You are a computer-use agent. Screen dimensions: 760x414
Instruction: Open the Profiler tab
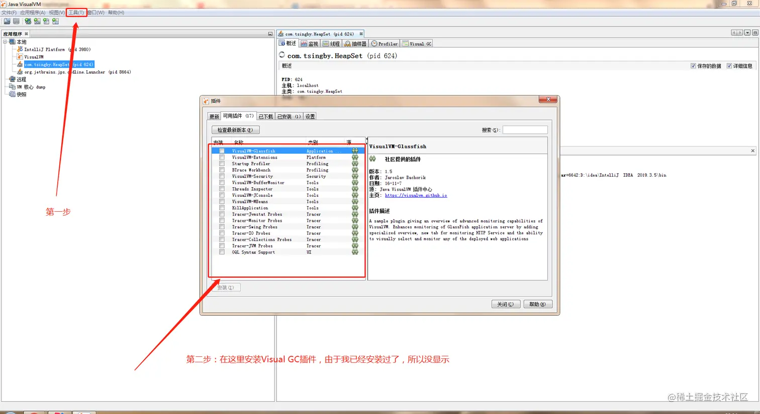tap(385, 44)
